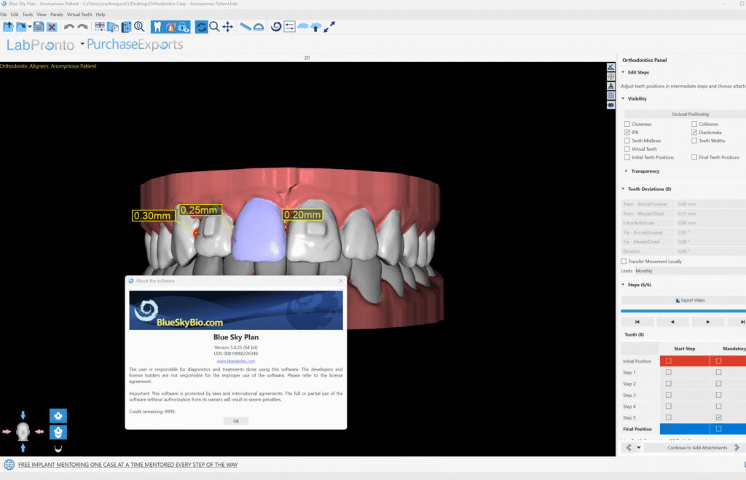The height and width of the screenshot is (480, 746).
Task: Open the Panels menu
Action: click(56, 14)
